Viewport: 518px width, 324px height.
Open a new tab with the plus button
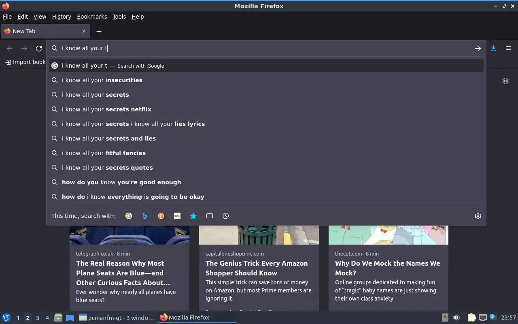coord(99,31)
